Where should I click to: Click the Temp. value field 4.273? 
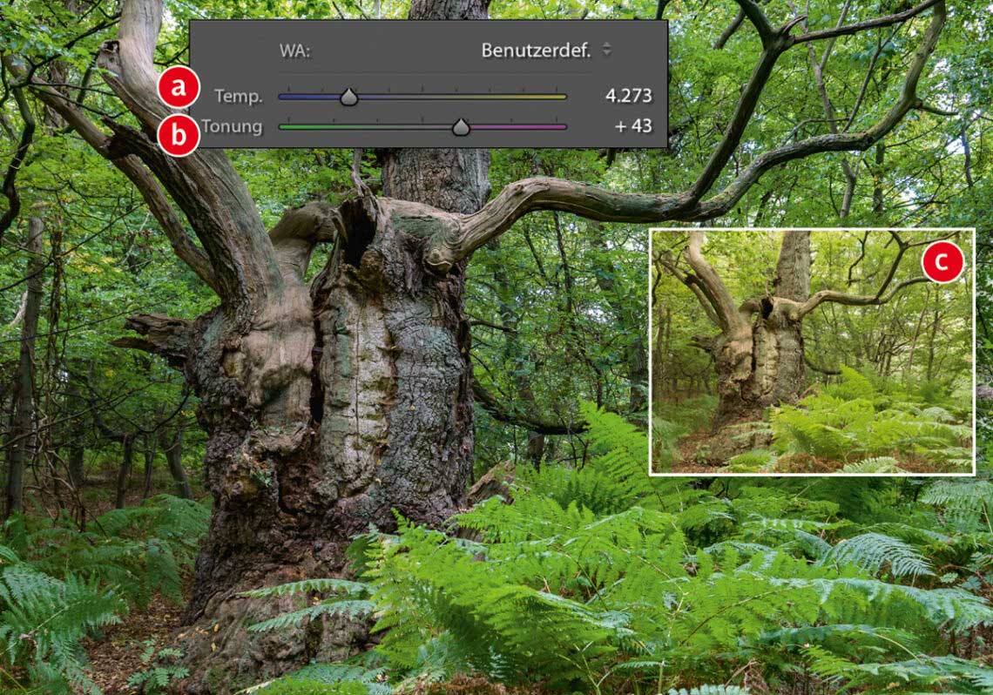coord(628,96)
